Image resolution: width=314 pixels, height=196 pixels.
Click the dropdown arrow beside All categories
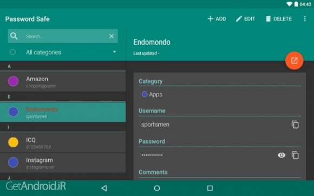tap(114, 52)
